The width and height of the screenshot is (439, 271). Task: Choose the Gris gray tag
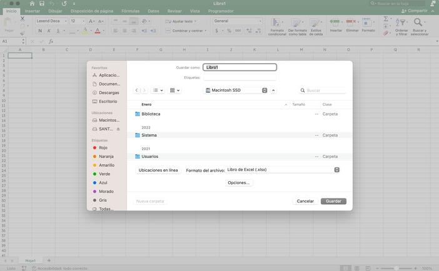100,200
